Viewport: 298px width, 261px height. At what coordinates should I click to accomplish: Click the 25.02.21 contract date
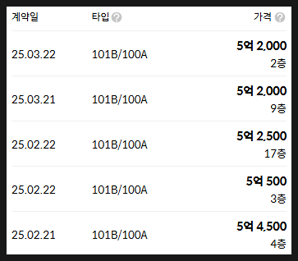tap(34, 235)
